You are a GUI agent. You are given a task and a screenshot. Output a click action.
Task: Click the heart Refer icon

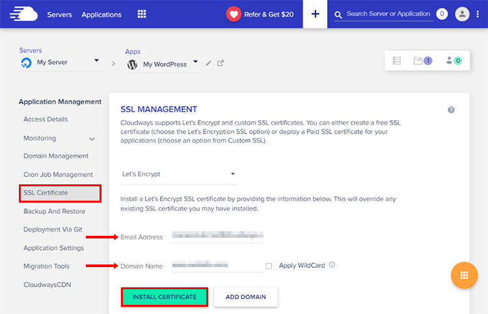point(234,14)
